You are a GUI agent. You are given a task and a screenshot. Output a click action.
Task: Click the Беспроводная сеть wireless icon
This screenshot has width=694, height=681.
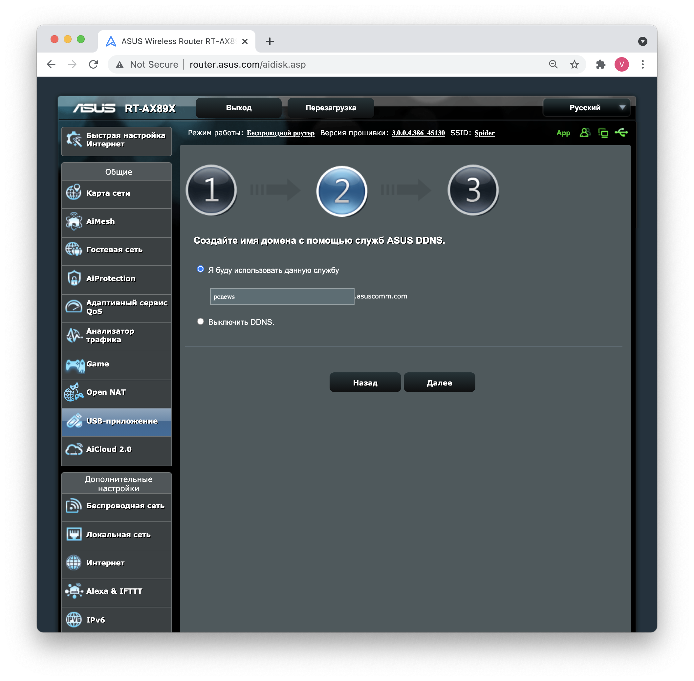[74, 505]
